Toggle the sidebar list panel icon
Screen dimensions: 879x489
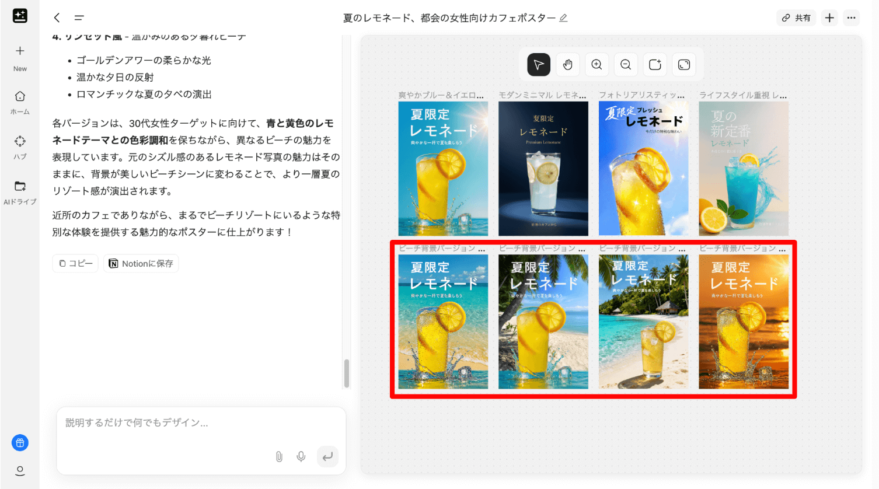coord(79,18)
